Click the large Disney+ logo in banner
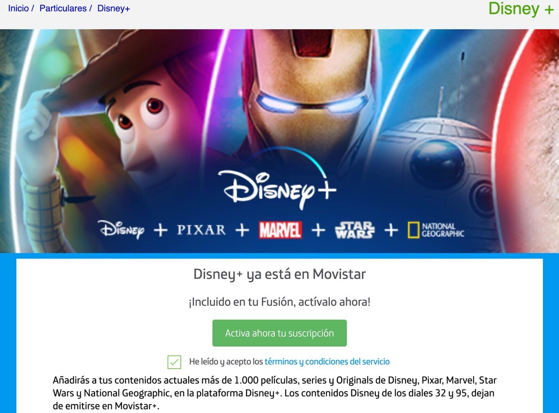 pos(277,180)
